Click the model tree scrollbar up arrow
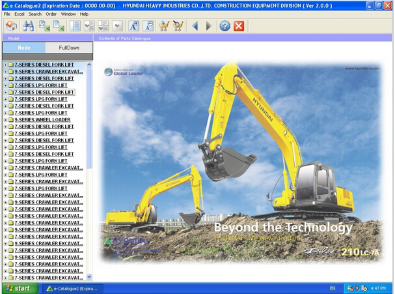 [x=89, y=65]
